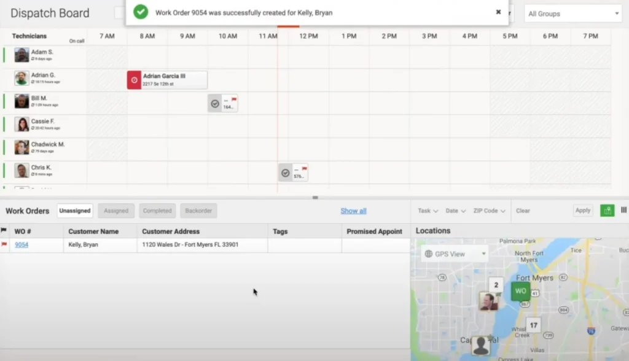This screenshot has width=629, height=361.
Task: Toggle the green map view icon
Action: point(608,211)
